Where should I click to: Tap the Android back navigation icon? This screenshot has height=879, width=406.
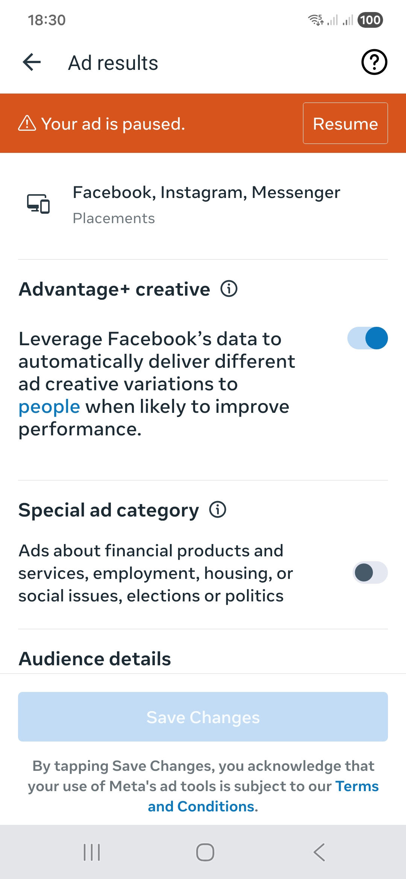pyautogui.click(x=319, y=852)
